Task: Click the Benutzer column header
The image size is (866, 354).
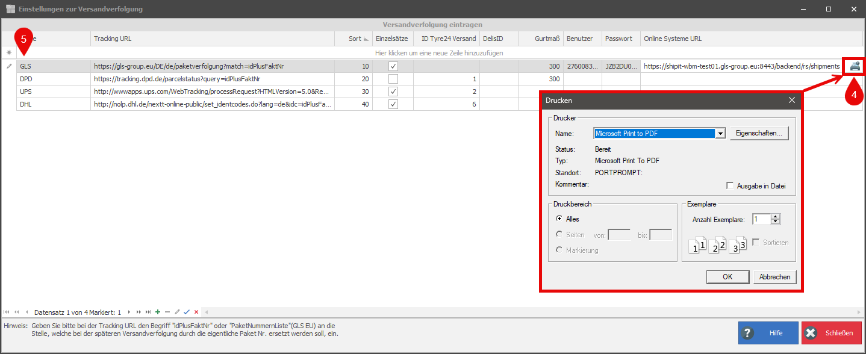Action: pos(582,39)
